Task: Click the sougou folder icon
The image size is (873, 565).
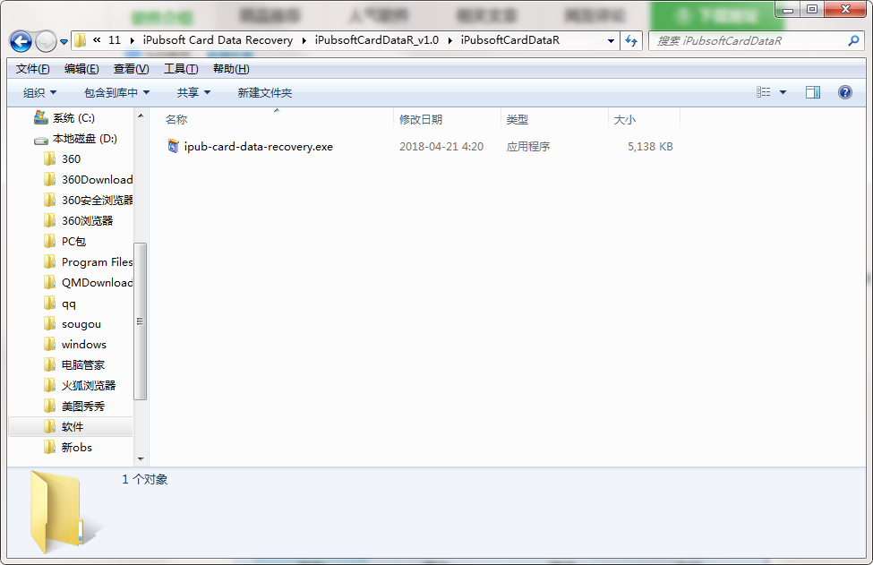Action: (x=49, y=324)
